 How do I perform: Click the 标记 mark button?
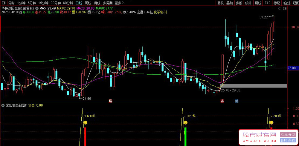(x=277, y=3)
